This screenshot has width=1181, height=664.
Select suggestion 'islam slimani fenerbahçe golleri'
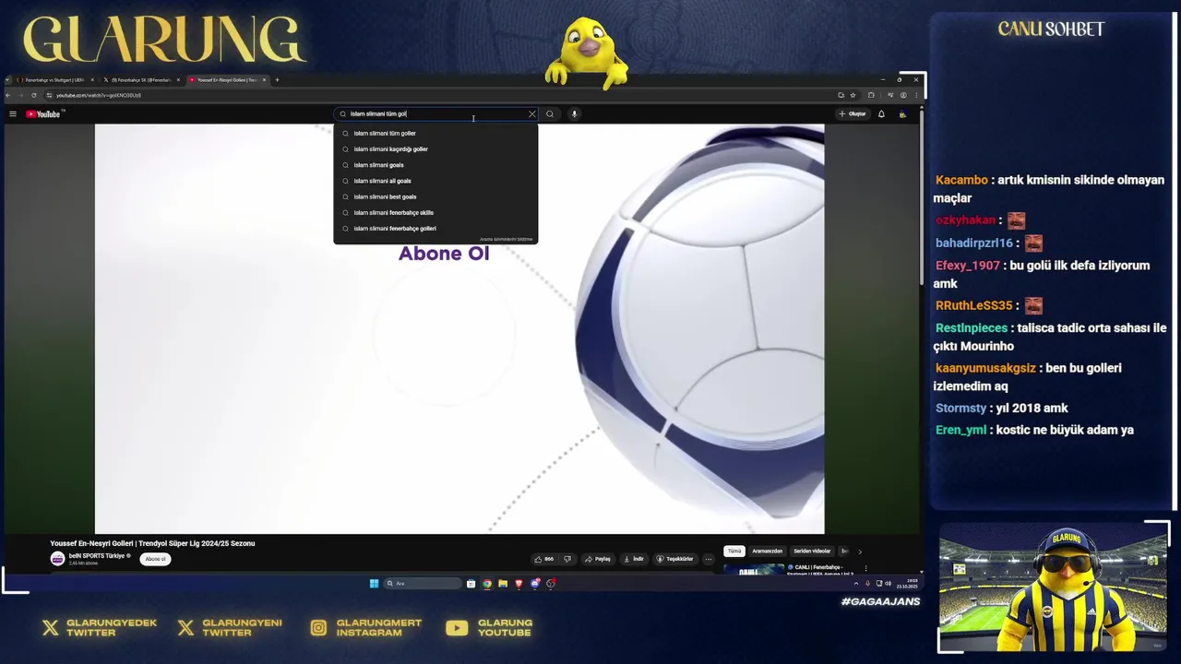435,229
